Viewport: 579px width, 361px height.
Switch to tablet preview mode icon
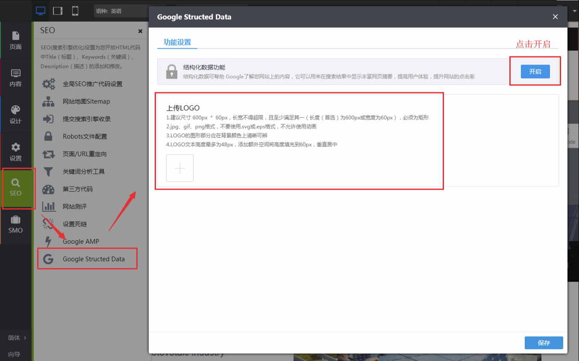pyautogui.click(x=58, y=11)
